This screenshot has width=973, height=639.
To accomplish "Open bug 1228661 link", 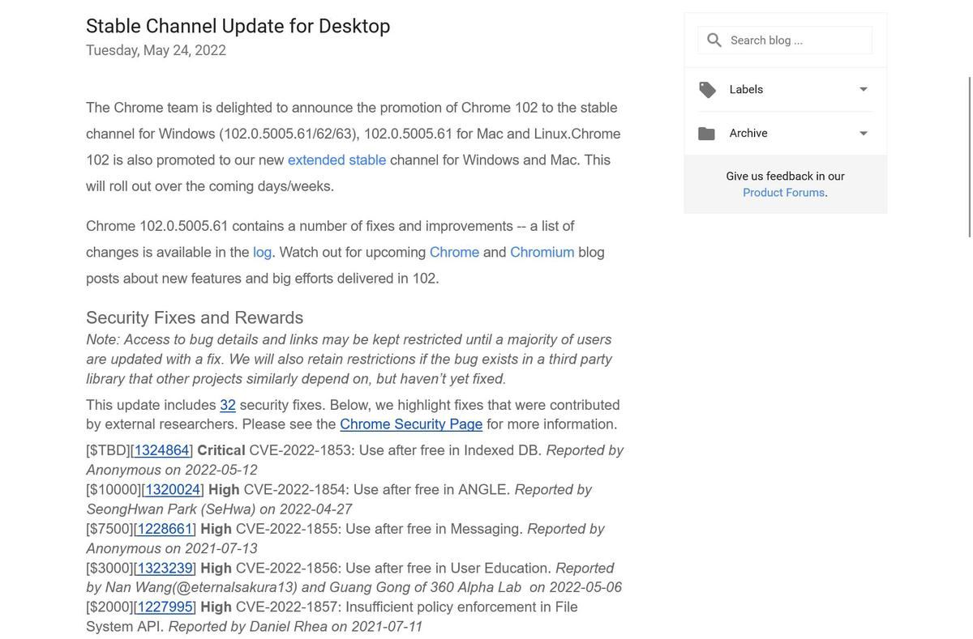I will click(x=165, y=529).
